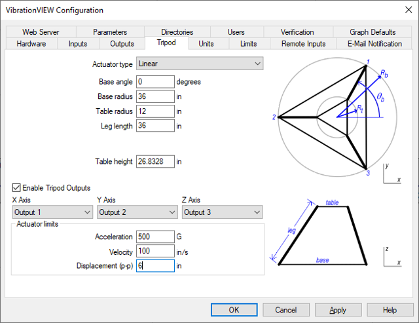Click the Cancel button
Viewport: 419px width, 323px height.
point(286,310)
